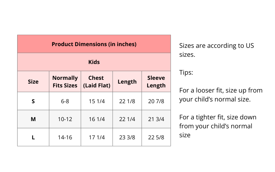Select the 15 1/4 chest measurement cell

coord(96,101)
